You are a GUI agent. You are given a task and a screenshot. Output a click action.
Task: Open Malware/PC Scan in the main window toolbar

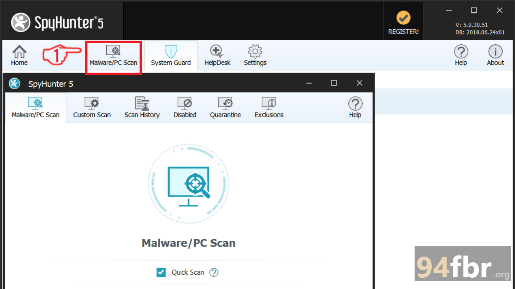click(113, 55)
